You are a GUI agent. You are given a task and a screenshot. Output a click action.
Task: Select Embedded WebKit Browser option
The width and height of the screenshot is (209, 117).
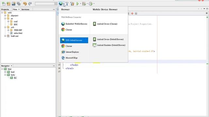[x=74, y=24]
